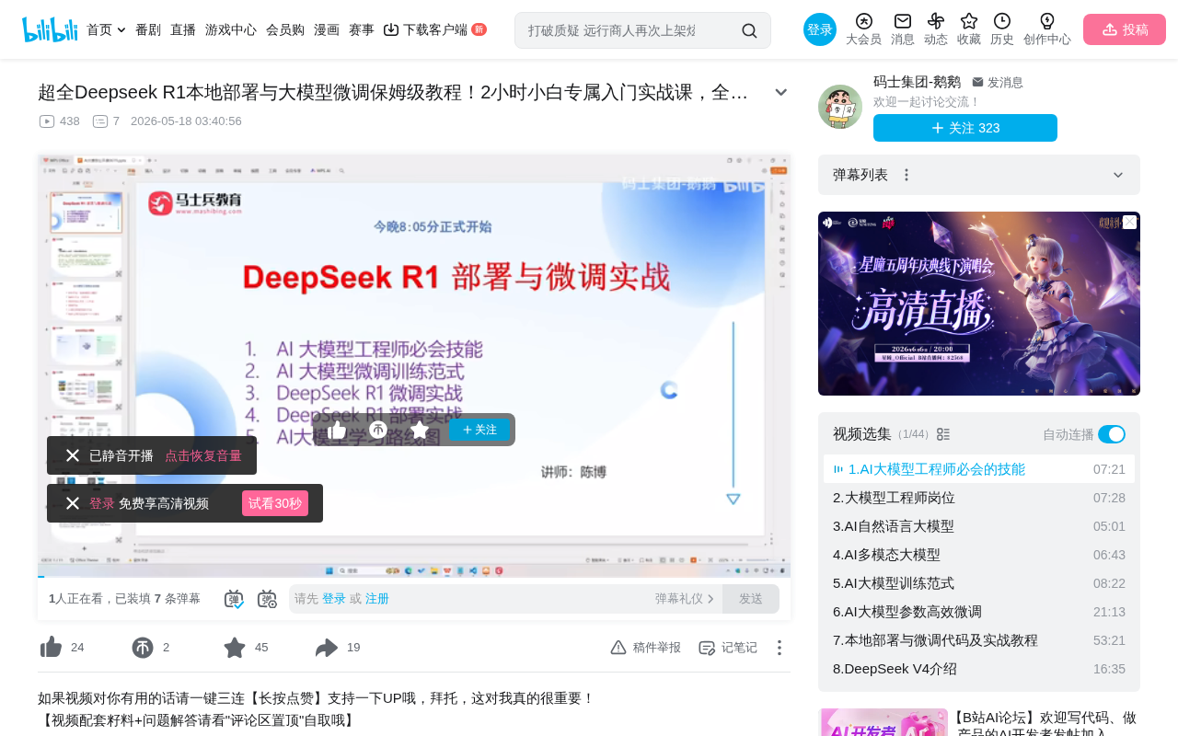Image resolution: width=1178 pixels, height=736 pixels.
Task: Play episode 3.AI自然语言大模型
Action: (979, 526)
